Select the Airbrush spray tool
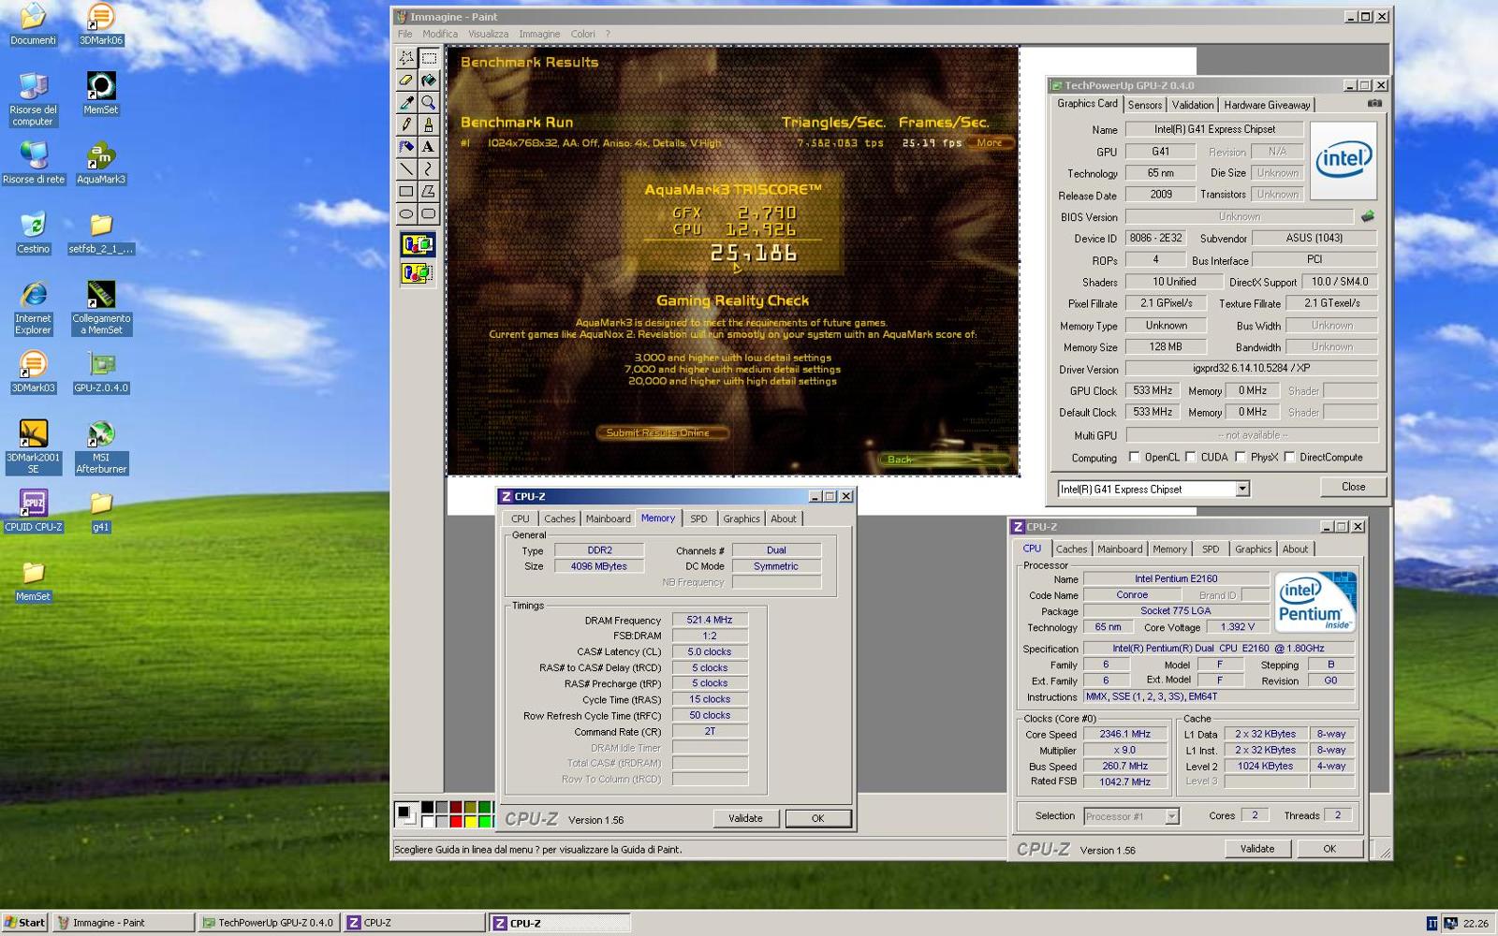Screen dimensions: 1498x936 pos(406,147)
